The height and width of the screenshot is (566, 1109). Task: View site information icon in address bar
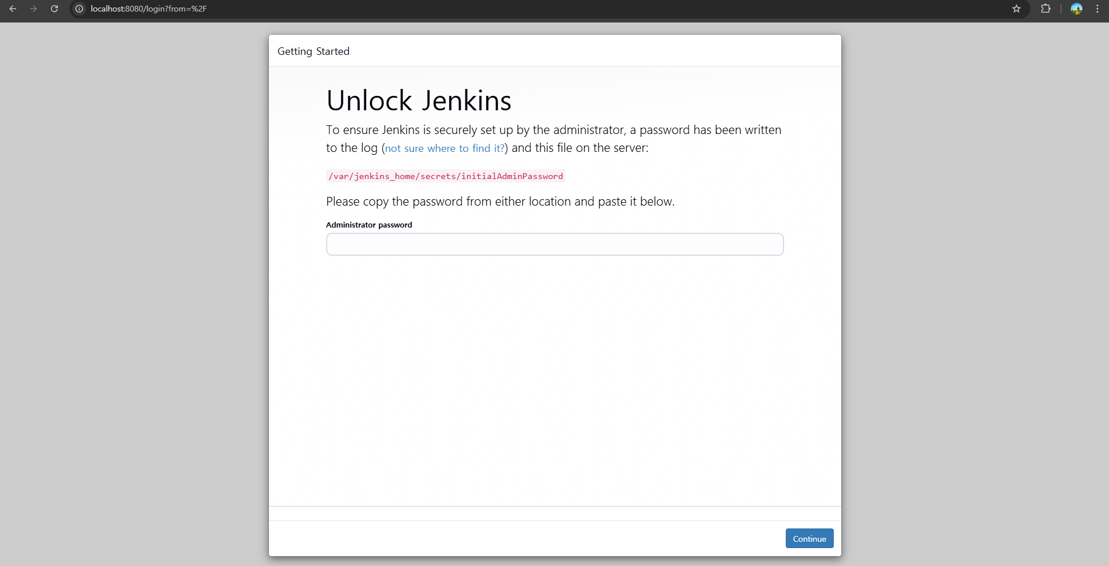(79, 9)
